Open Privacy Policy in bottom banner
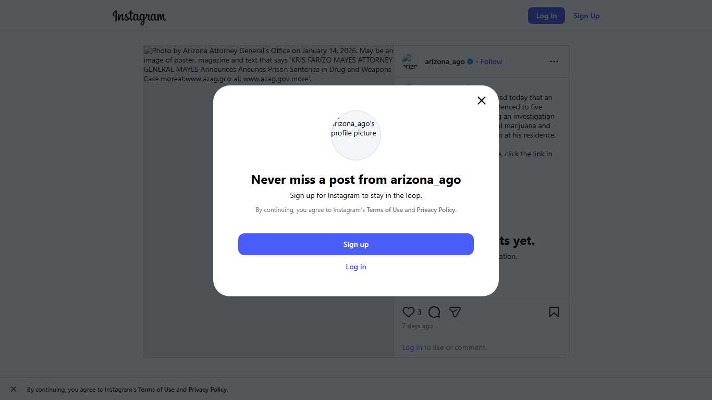The image size is (712, 400). [207, 390]
